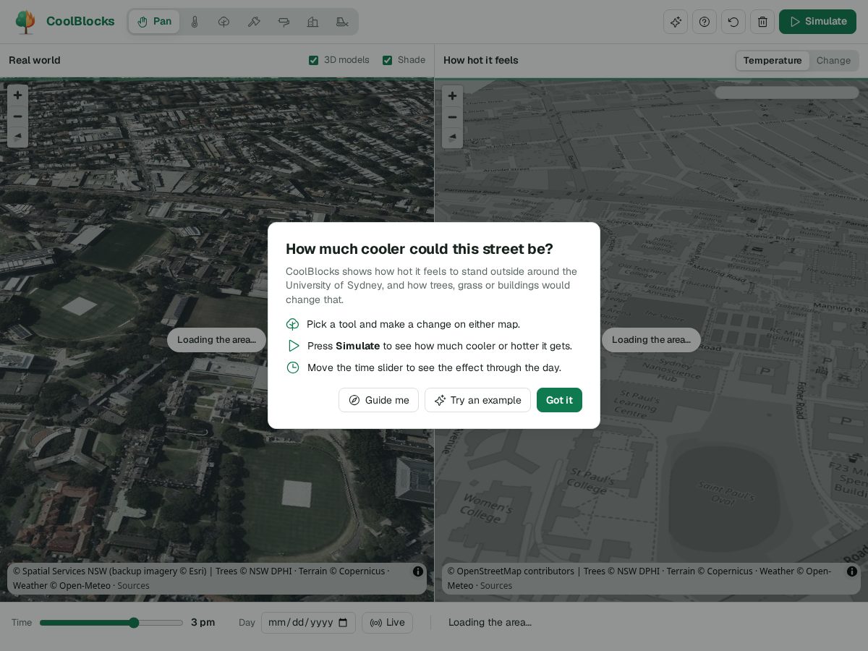Click the CoolBlocks tree logo
Image resolution: width=868 pixels, height=651 pixels.
(x=25, y=22)
